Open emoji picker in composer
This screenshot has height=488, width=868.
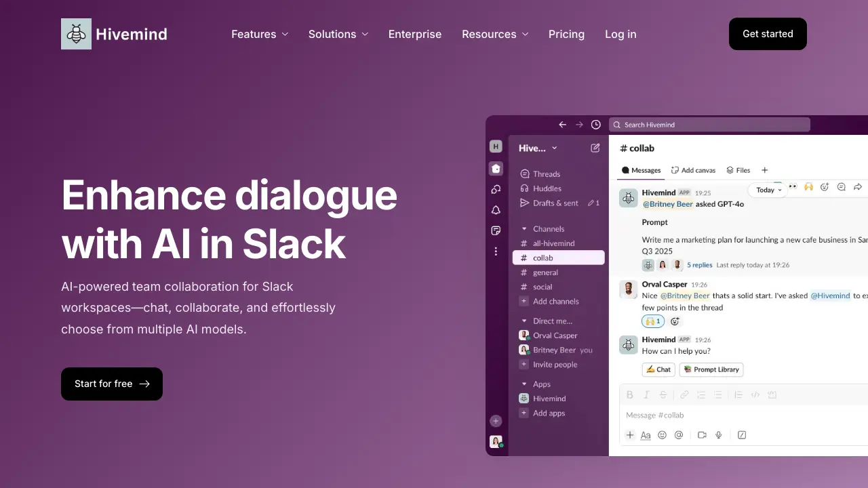663,435
